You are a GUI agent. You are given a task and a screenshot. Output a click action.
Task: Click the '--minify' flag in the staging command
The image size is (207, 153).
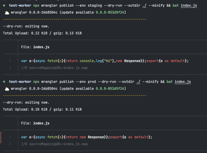(156, 5)
